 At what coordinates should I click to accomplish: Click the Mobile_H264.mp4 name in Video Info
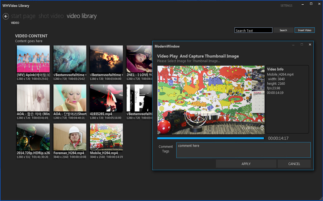280,74
